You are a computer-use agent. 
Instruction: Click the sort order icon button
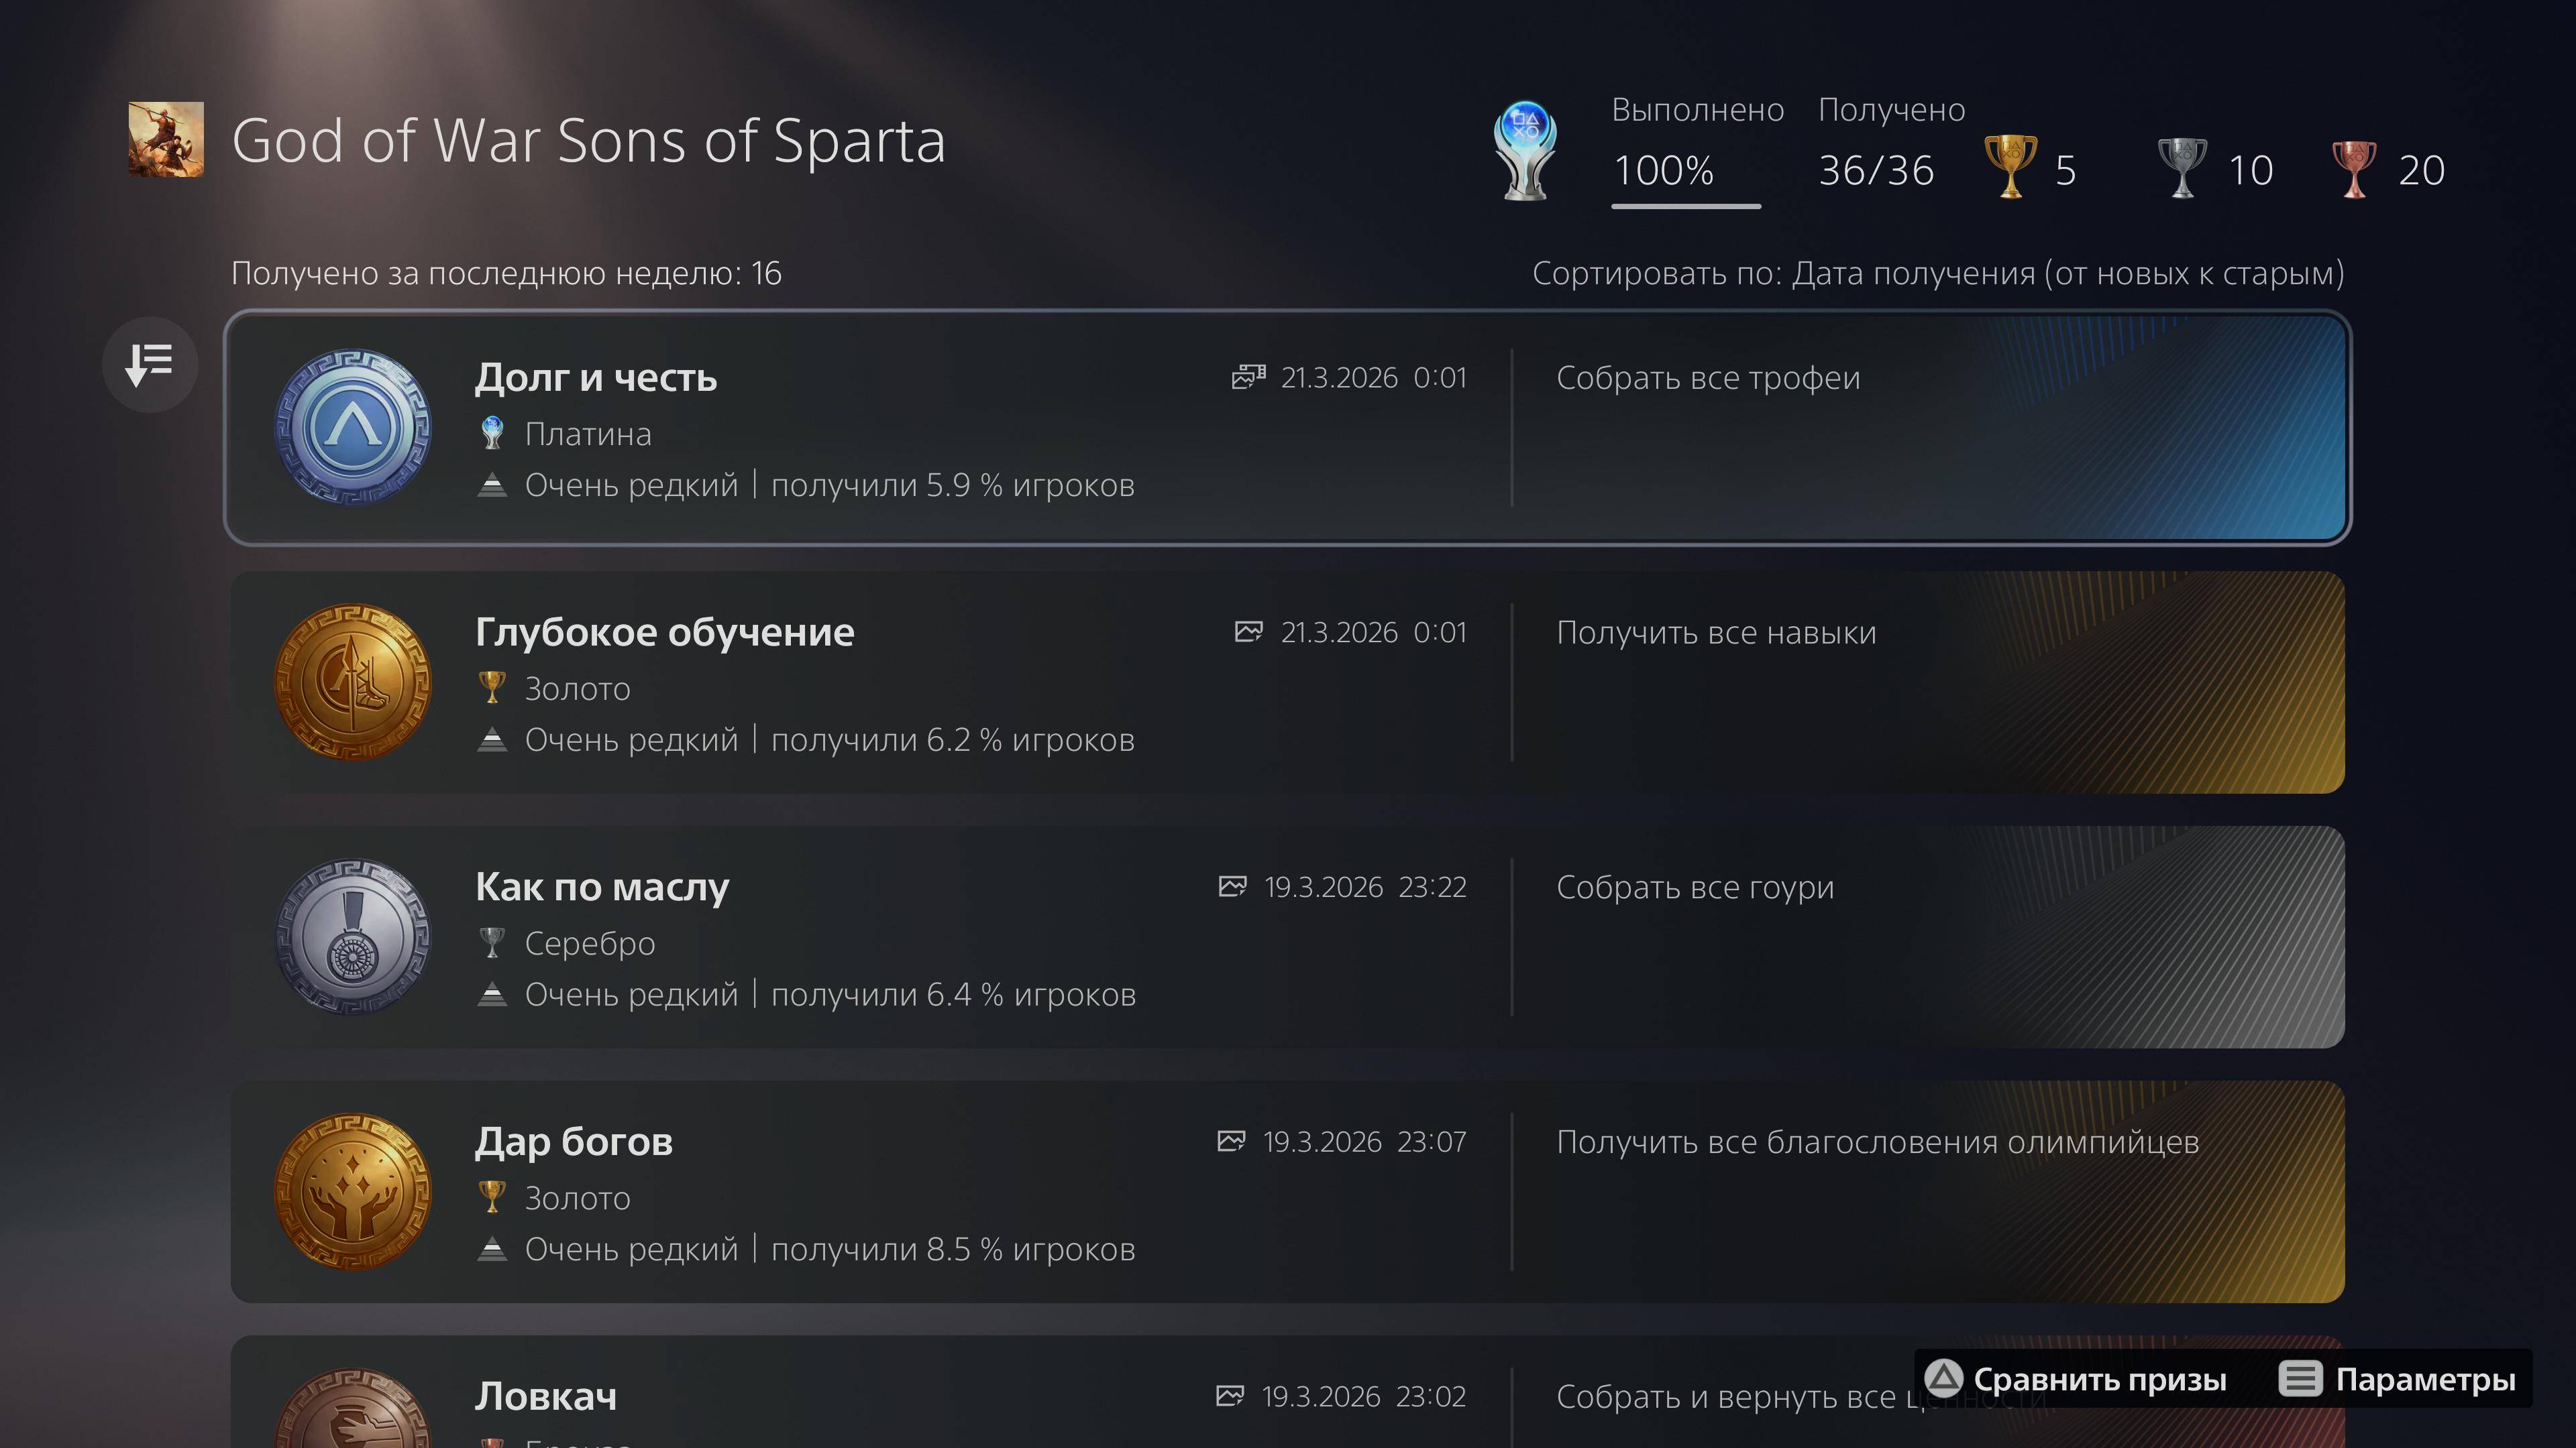pos(150,365)
